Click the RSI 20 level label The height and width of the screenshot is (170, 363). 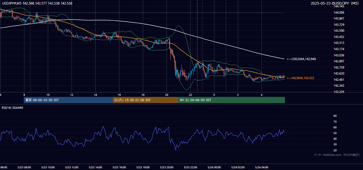pyautogui.click(x=335, y=150)
